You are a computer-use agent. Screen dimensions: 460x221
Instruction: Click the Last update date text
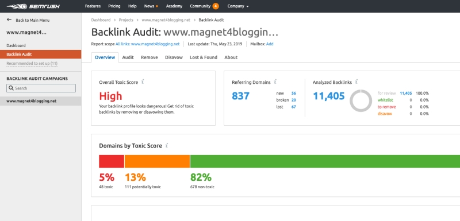pos(215,44)
